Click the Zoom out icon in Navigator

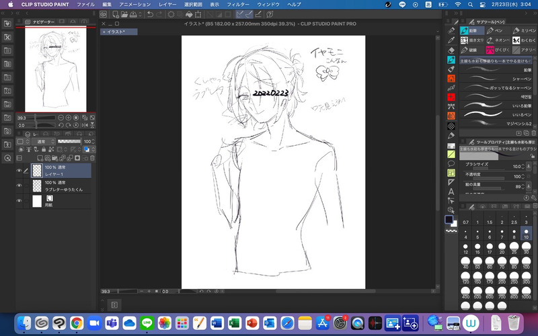click(x=61, y=118)
